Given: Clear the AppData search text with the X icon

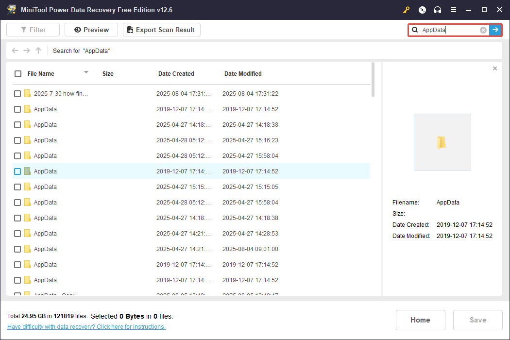Looking at the screenshot, I should tap(483, 30).
